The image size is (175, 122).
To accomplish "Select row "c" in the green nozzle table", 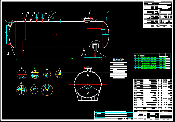I will [152, 61].
